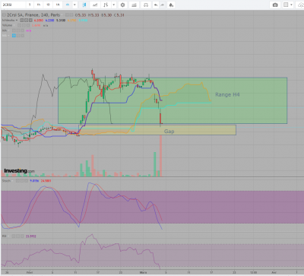Open the Ichimoku indicator settings icon
The image size is (304, 276).
point(26,21)
